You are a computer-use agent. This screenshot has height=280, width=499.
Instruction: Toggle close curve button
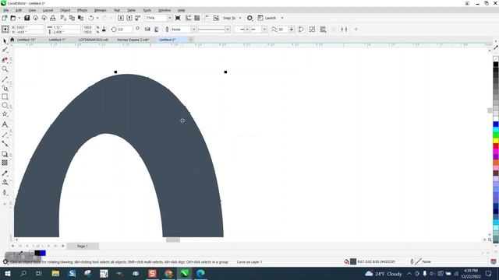[x=301, y=30]
